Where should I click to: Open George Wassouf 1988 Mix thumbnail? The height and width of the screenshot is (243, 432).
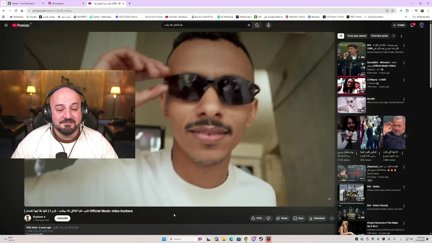(x=351, y=51)
